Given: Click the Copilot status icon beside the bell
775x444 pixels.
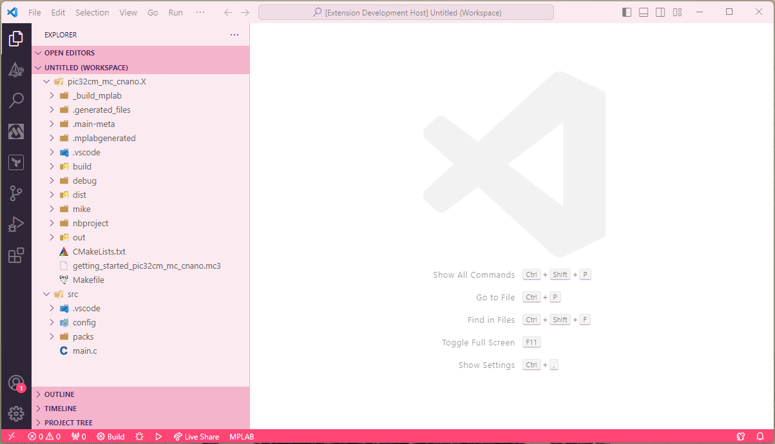Looking at the screenshot, I should tap(742, 436).
